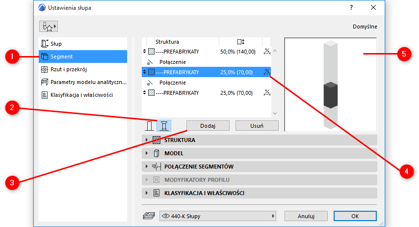Click the layers icon beside layer dropdown
This screenshot has height=227, width=419.
[x=149, y=216]
